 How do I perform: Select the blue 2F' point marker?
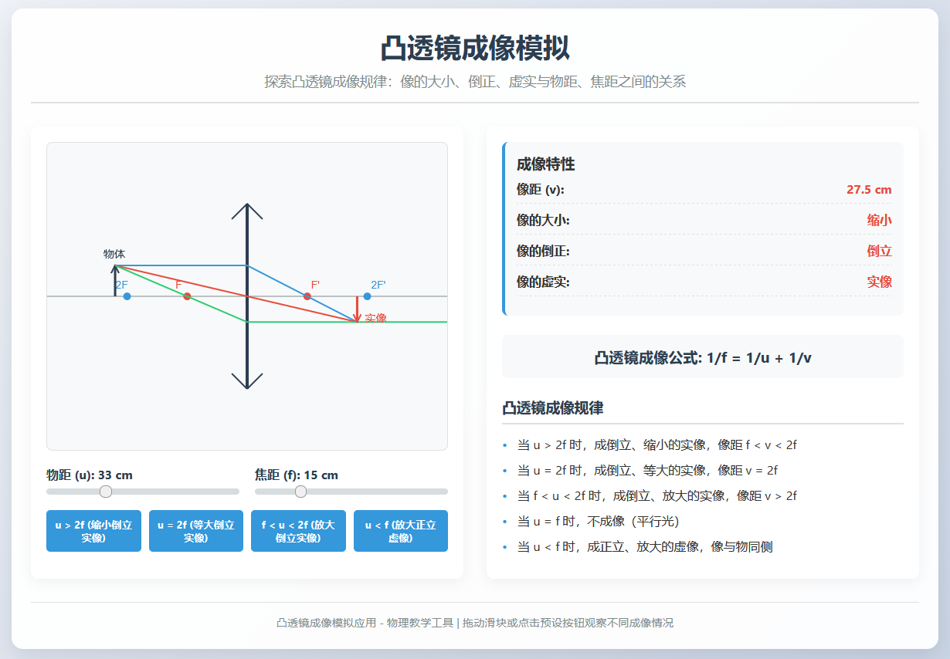366,296
